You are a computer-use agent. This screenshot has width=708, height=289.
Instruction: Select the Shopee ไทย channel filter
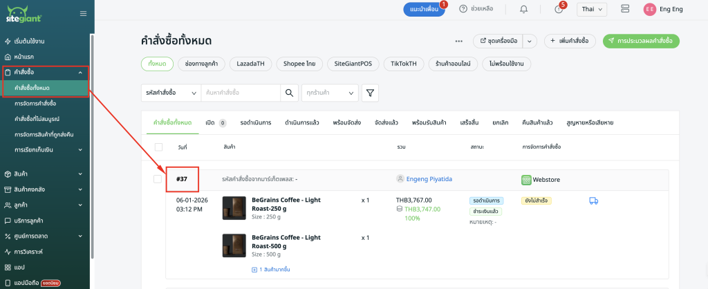(299, 64)
